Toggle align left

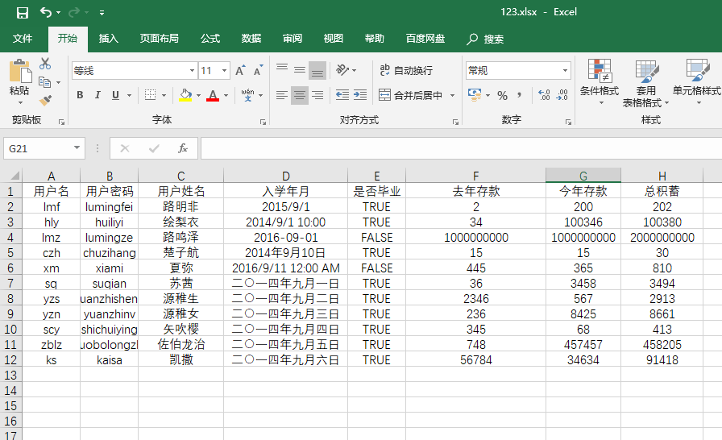click(282, 95)
